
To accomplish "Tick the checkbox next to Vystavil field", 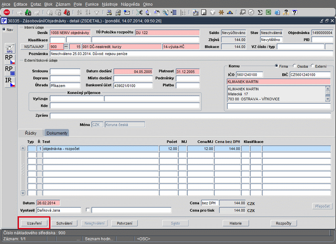I will tap(88, 210).
